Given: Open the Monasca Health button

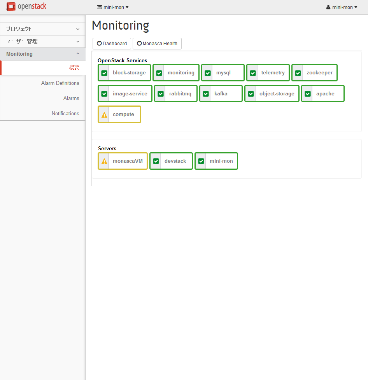Looking at the screenshot, I should point(157,44).
